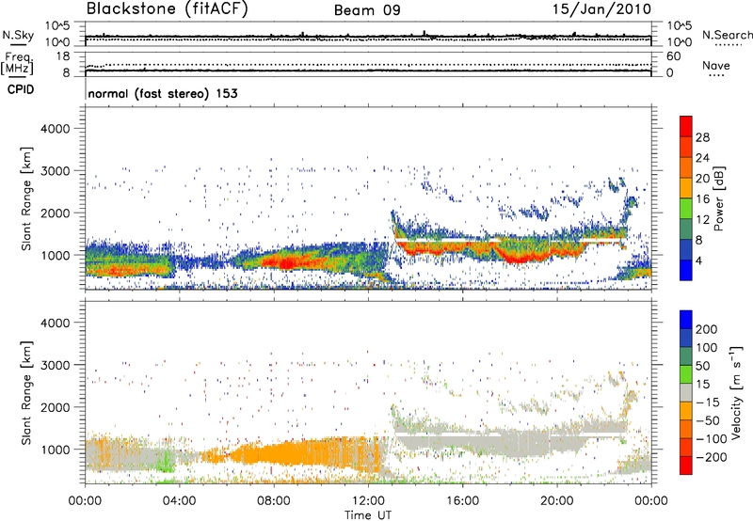Screen dimensions: 753x521
Task: Click the 'N.Sky' legend label
Action: tap(18, 35)
